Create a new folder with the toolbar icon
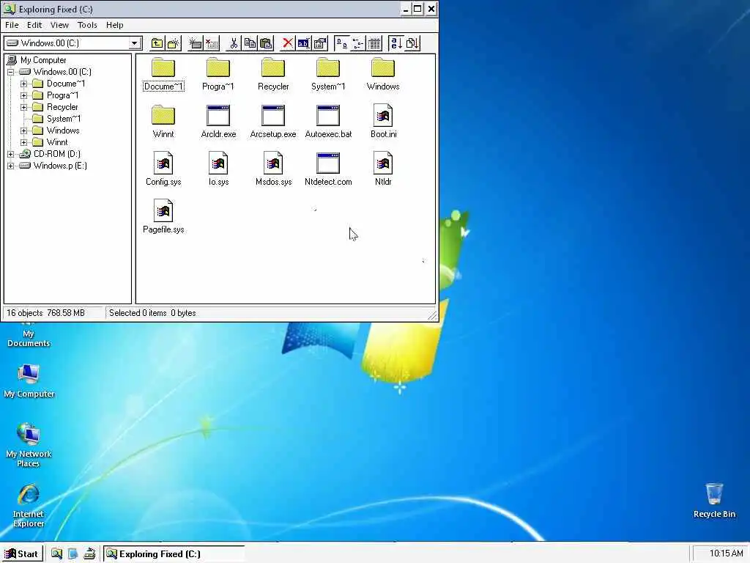The image size is (750, 563). click(173, 43)
